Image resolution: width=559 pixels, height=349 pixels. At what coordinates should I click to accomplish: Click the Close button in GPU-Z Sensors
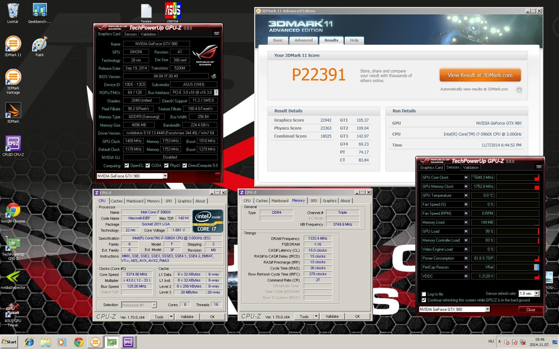click(x=531, y=309)
